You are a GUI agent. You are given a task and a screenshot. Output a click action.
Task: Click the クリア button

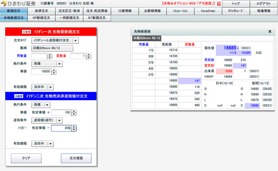(x=26, y=158)
